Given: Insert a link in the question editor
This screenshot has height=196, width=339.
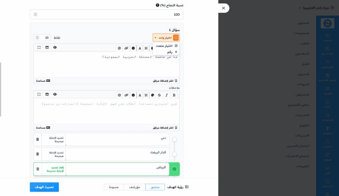Looking at the screenshot, I should [x=126, y=48].
